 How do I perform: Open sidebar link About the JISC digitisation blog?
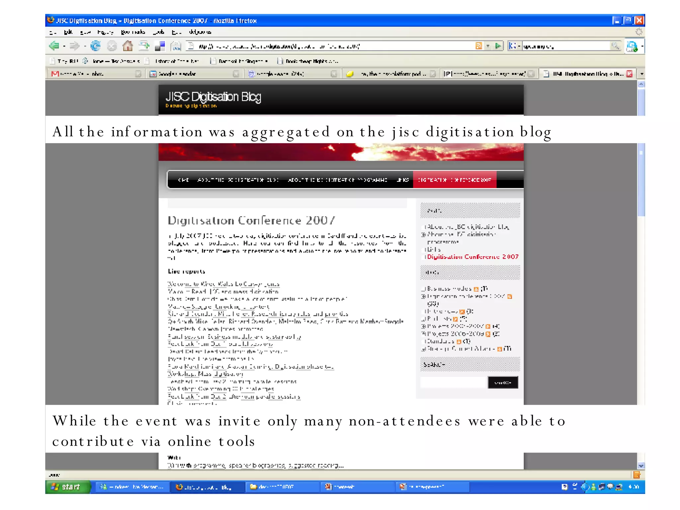(x=468, y=227)
